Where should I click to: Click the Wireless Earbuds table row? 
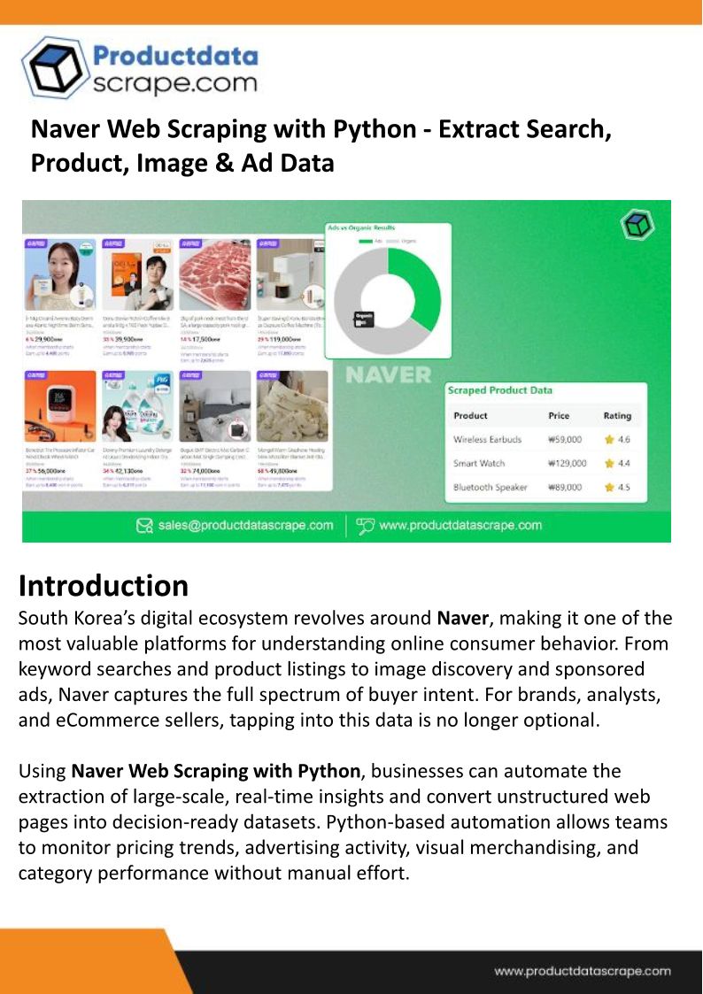tap(543, 439)
